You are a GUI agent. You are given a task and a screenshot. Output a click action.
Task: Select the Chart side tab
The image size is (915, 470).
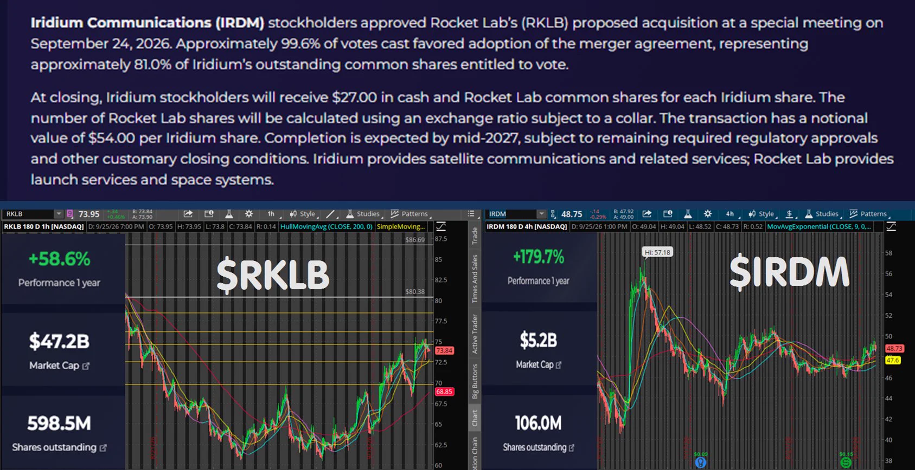tap(475, 417)
